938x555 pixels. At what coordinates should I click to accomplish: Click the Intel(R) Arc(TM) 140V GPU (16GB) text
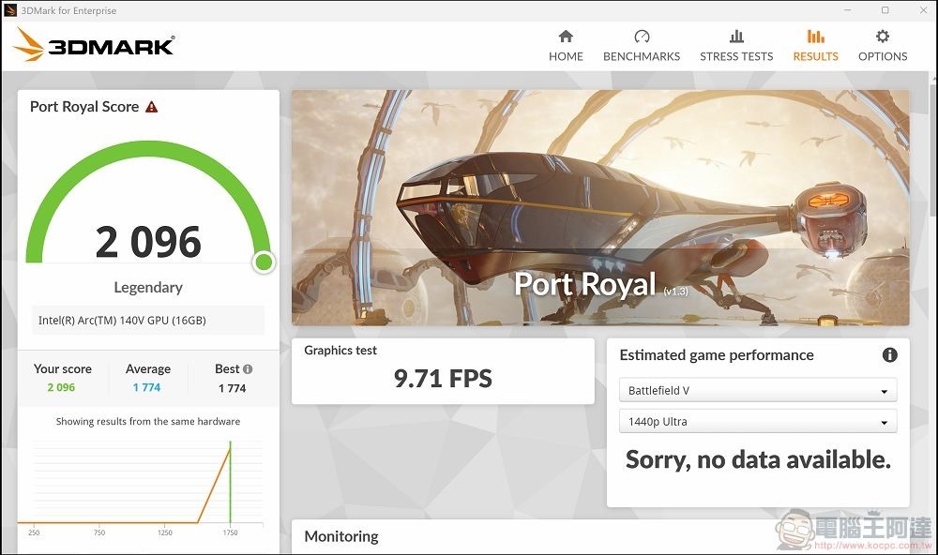[x=122, y=320]
